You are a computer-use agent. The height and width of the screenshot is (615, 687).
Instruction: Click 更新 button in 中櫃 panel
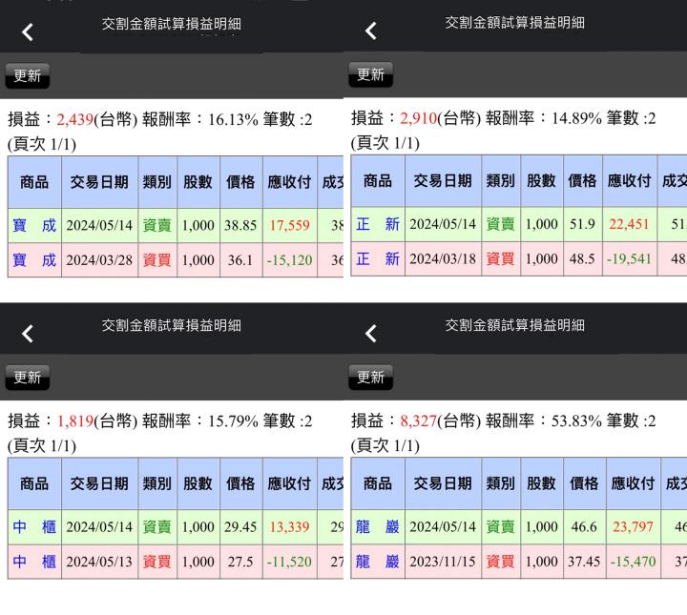(x=27, y=378)
